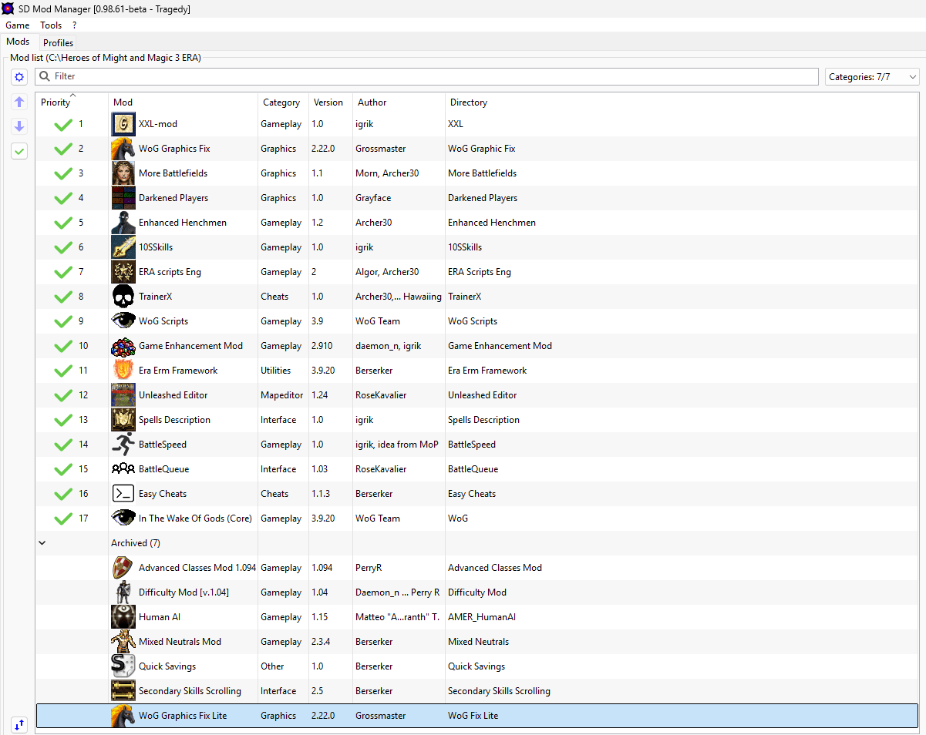Screen dimensions: 926x735
Task: Click the move mod up arrow button
Action: 19,102
